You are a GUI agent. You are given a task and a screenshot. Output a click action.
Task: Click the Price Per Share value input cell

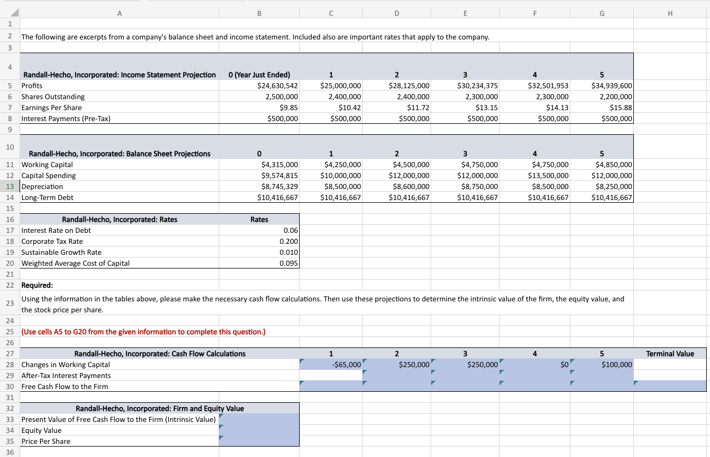tap(259, 441)
